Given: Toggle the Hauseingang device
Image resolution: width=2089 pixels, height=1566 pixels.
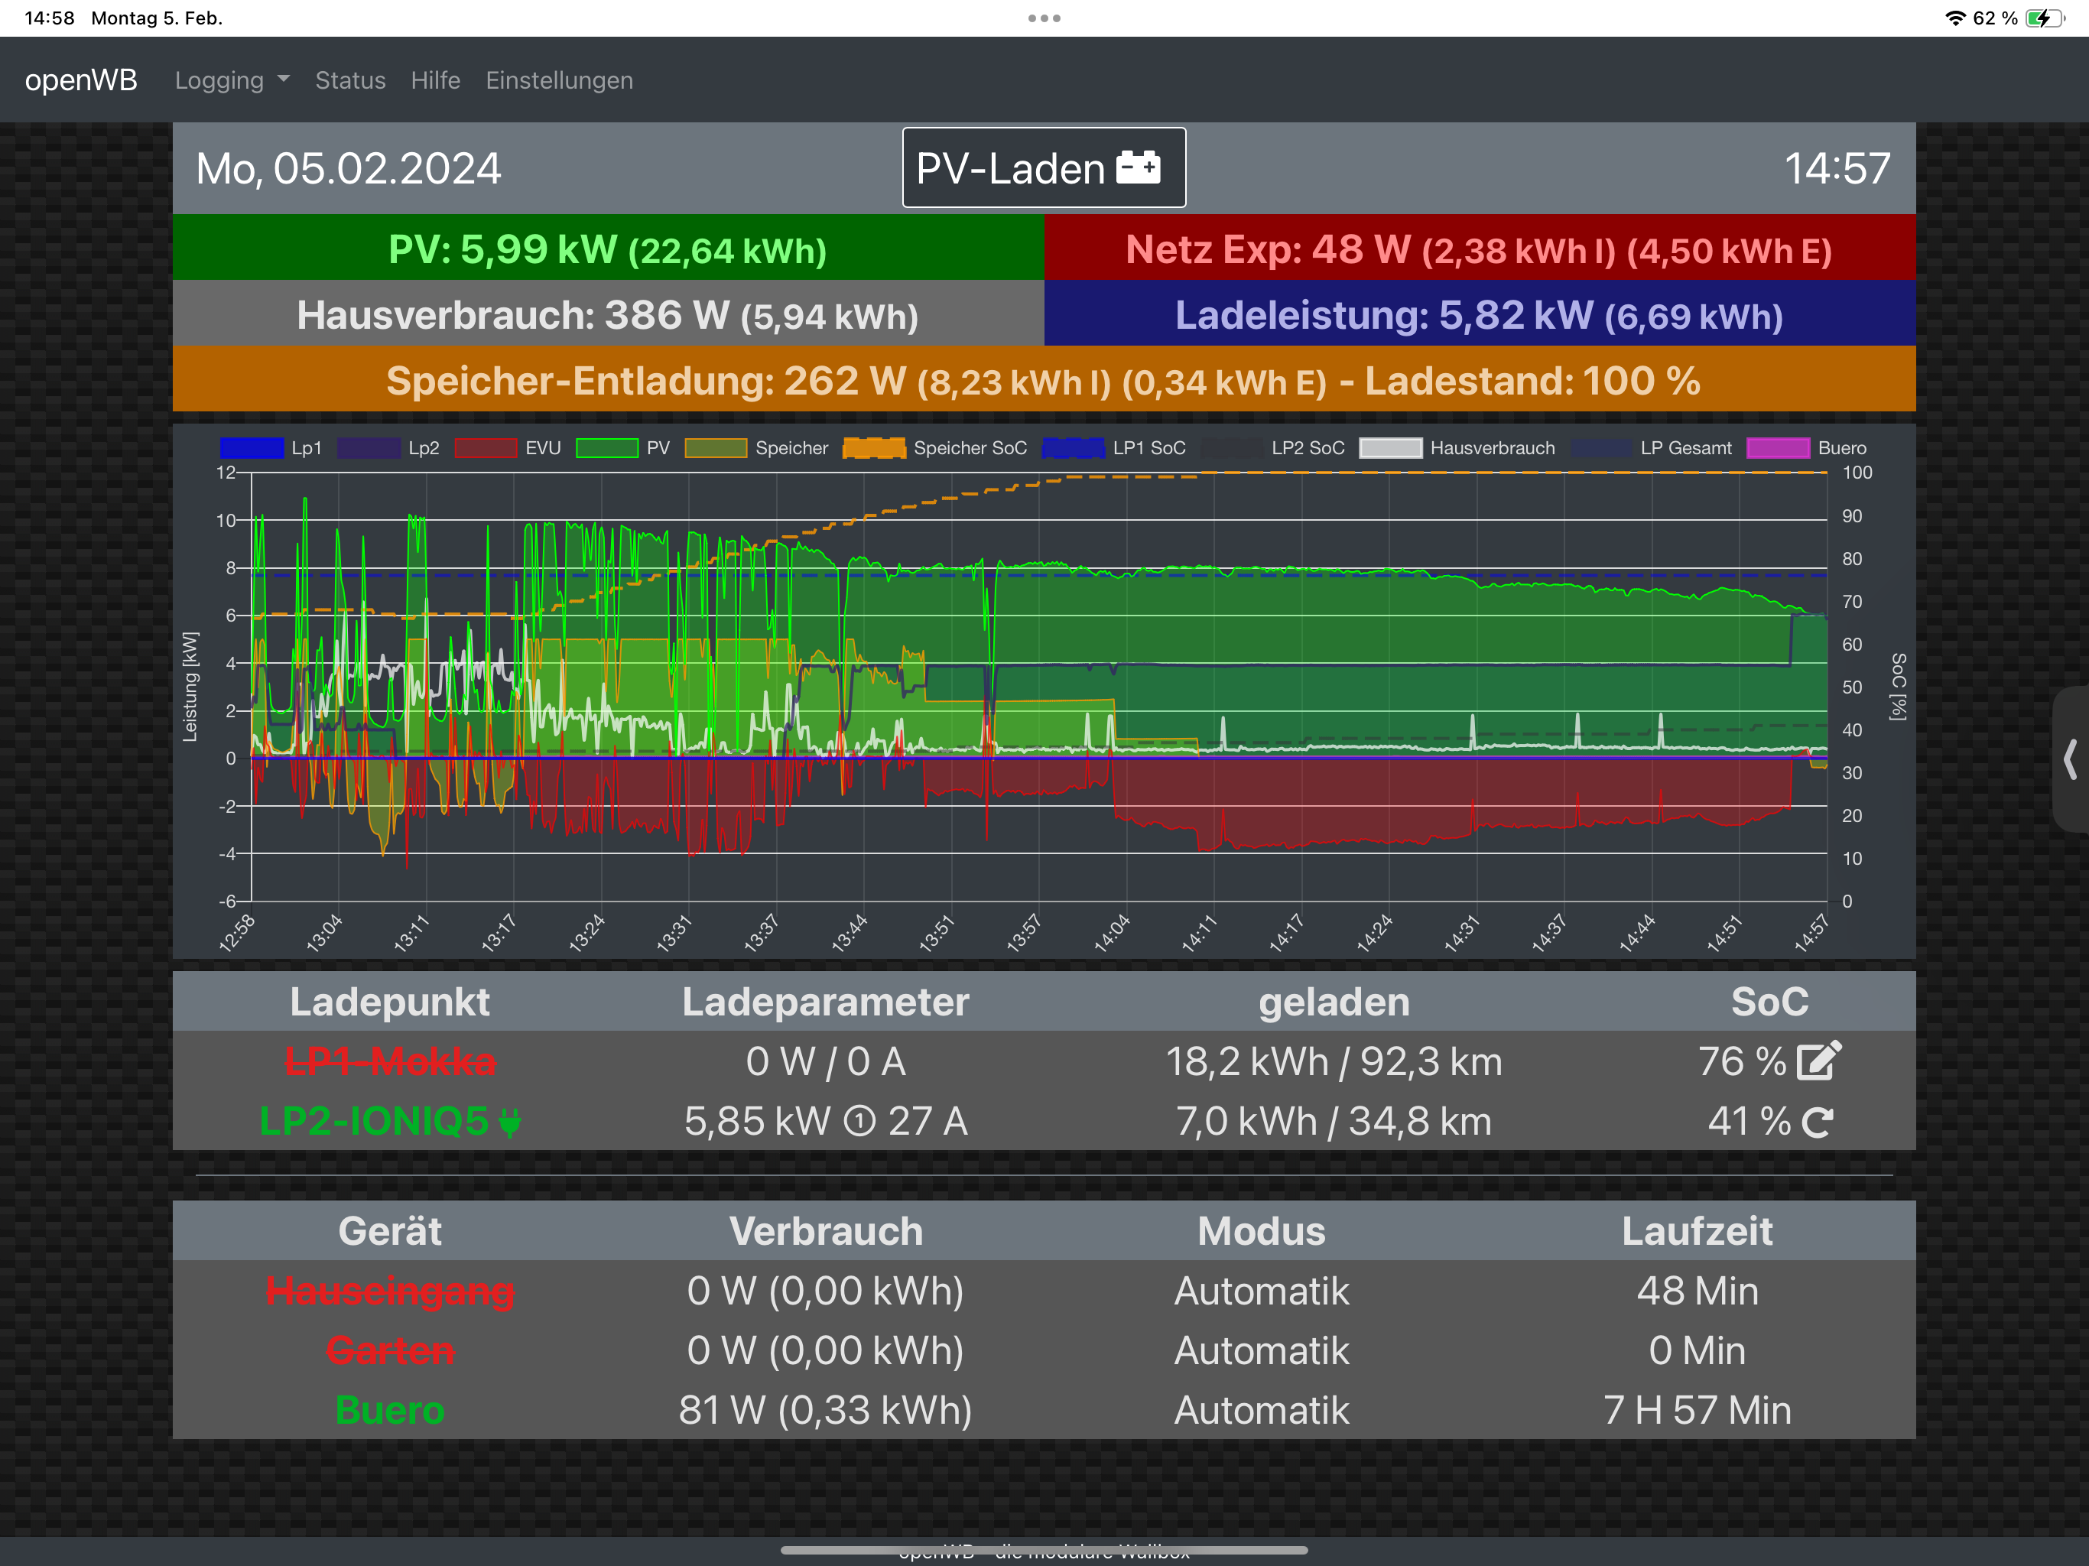Looking at the screenshot, I should tap(390, 1291).
